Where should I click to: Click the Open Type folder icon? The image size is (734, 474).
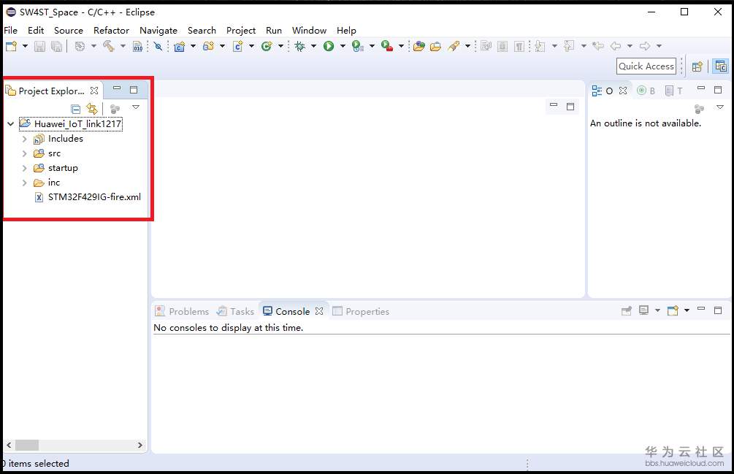pyautogui.click(x=419, y=46)
